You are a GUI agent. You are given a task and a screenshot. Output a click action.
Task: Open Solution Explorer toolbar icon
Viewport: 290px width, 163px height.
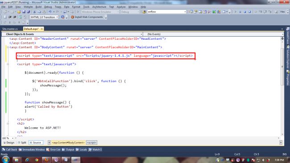coord(191,12)
